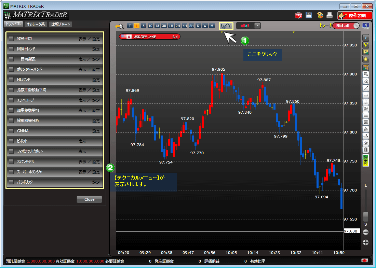Click 表示 for フィボナッチピボット
The image size is (376, 268).
pos(82,152)
